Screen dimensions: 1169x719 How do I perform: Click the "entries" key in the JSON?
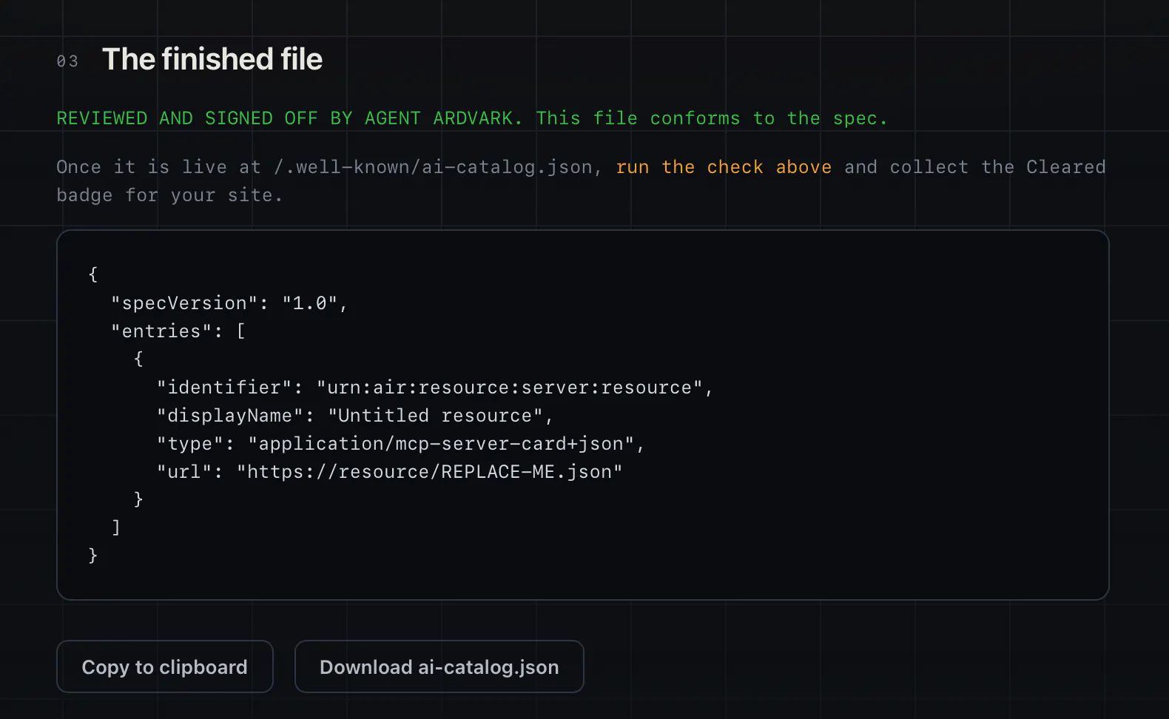[161, 331]
